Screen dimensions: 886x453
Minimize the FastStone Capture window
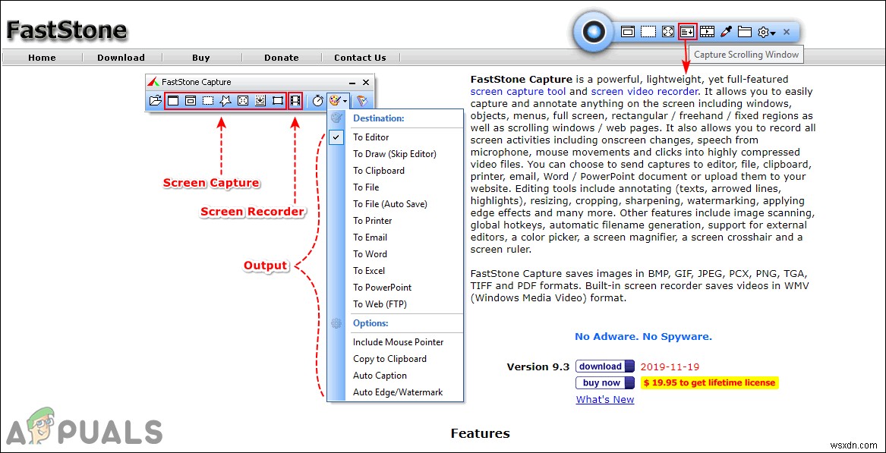(x=352, y=83)
